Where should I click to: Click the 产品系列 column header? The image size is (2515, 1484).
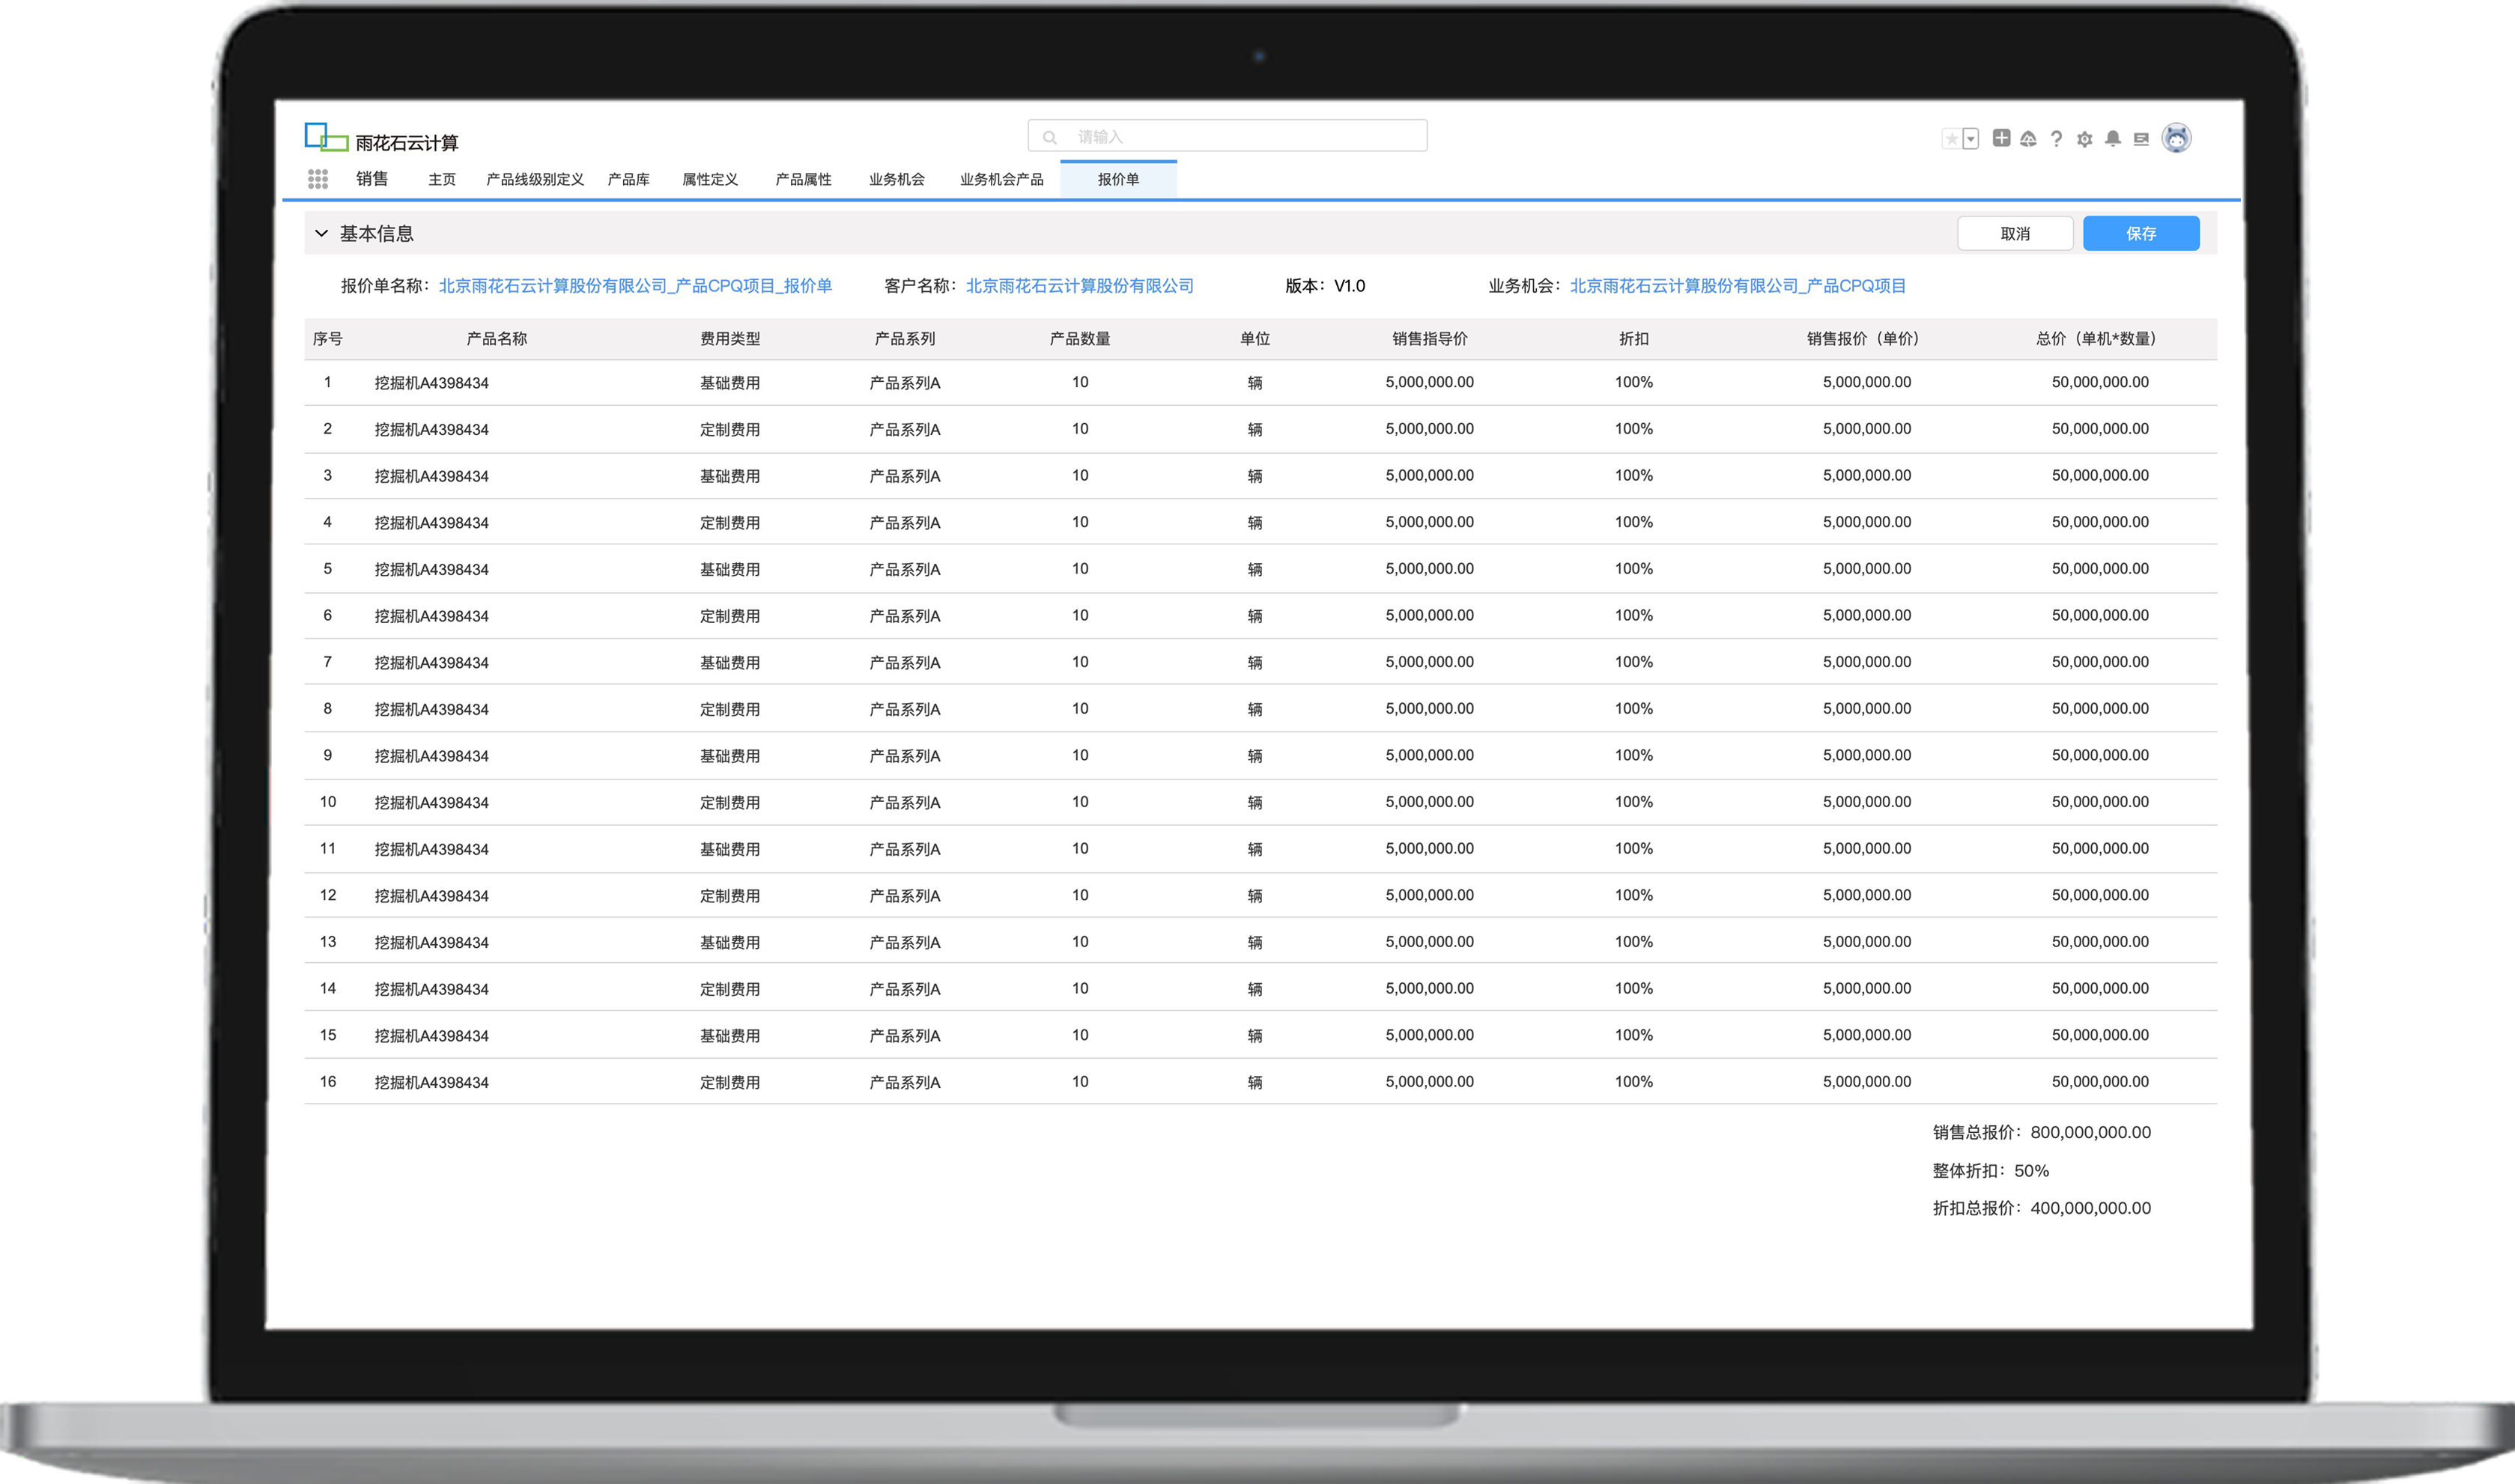(905, 339)
